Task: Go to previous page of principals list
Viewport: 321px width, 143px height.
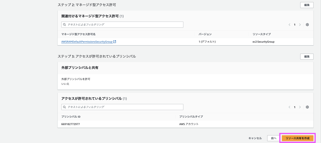Action: 289,107
